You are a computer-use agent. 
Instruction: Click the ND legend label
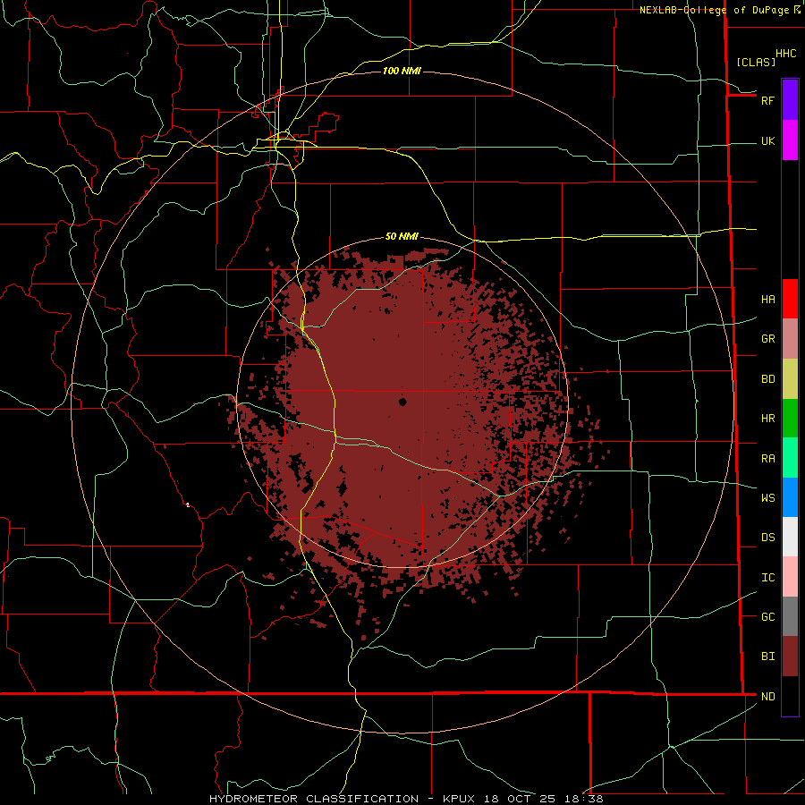(767, 697)
